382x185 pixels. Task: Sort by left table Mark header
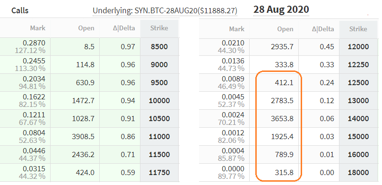coord(38,28)
